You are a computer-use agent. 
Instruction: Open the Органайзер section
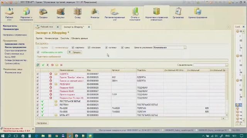pos(178,13)
